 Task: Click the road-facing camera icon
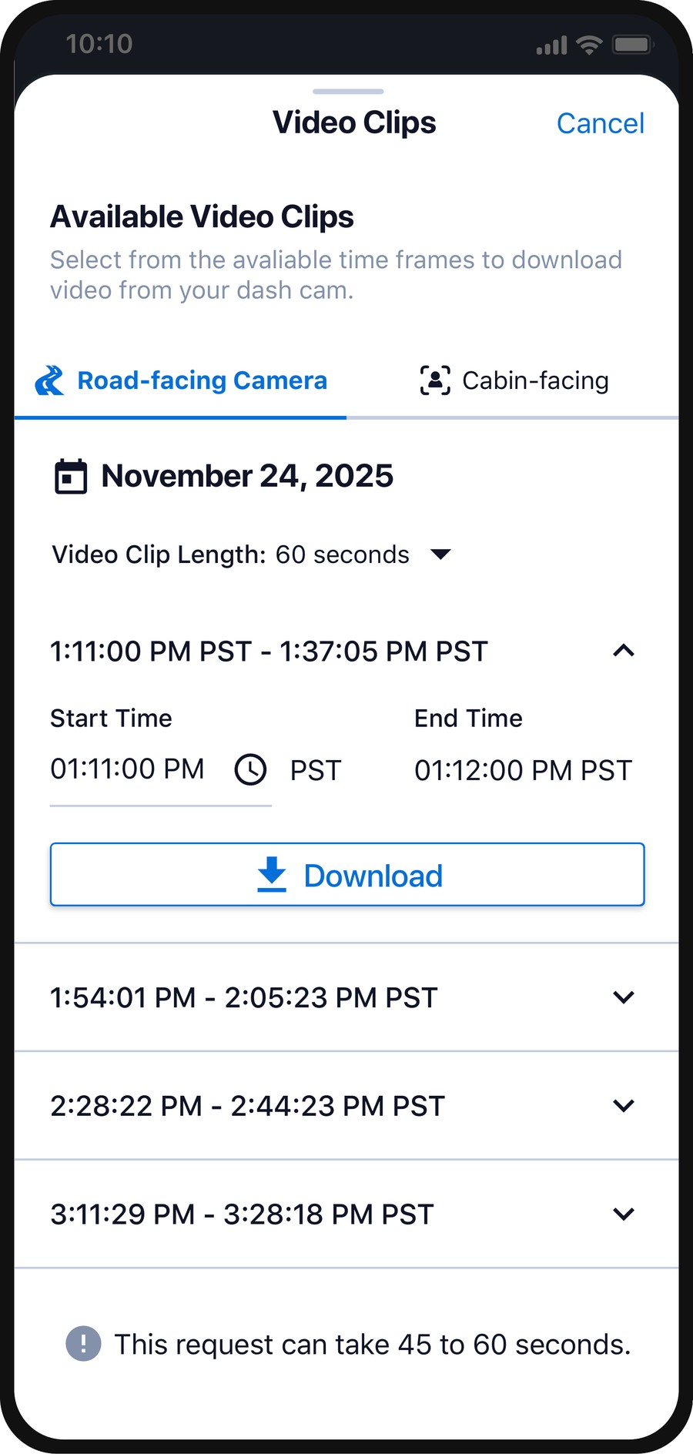pyautogui.click(x=49, y=380)
